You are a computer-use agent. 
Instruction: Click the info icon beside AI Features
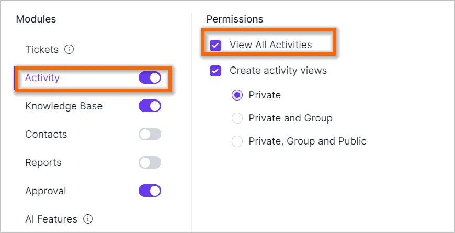[88, 219]
